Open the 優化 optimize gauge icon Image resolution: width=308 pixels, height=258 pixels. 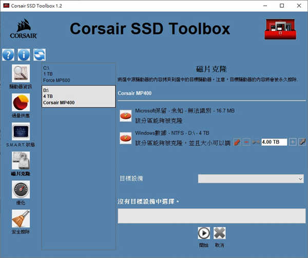21,189
